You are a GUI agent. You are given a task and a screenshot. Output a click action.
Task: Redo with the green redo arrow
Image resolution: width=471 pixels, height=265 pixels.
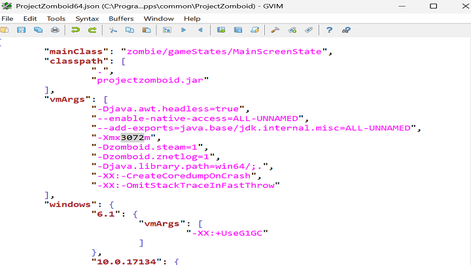click(92, 30)
